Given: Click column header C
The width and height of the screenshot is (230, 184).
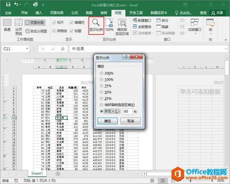Looking at the screenshot, I should [61, 67].
